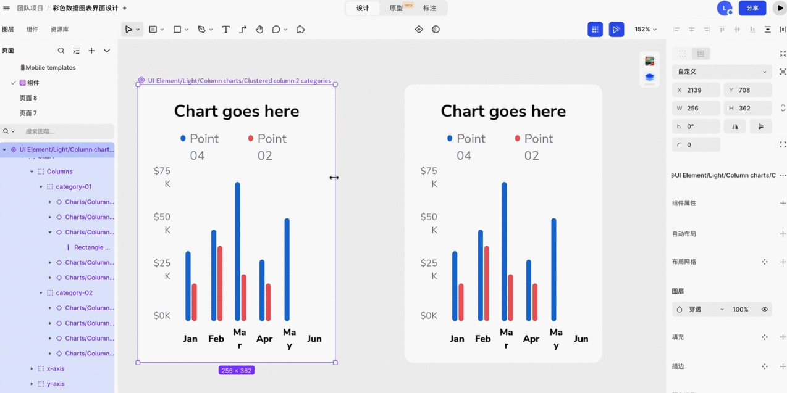Toggle the half-filled circle mask icon
The height and width of the screenshot is (393, 787).
point(436,30)
